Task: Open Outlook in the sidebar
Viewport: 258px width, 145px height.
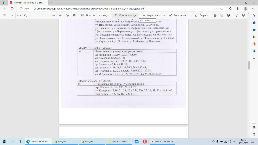Action: 254,51
